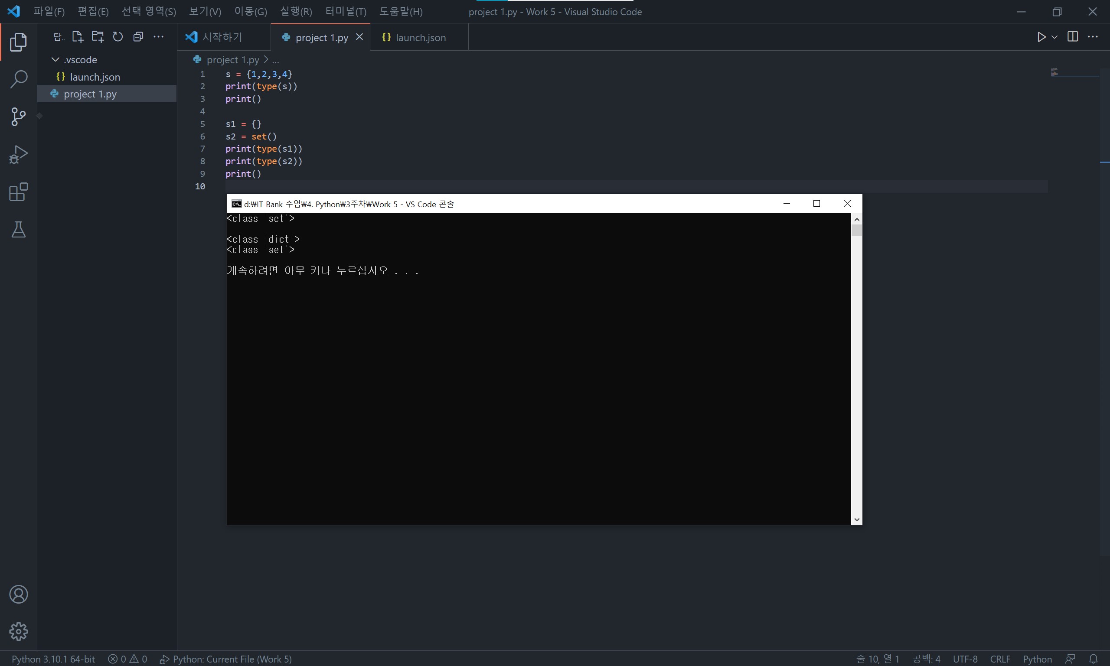Click the CRLF line ending indicator

pyautogui.click(x=1000, y=659)
